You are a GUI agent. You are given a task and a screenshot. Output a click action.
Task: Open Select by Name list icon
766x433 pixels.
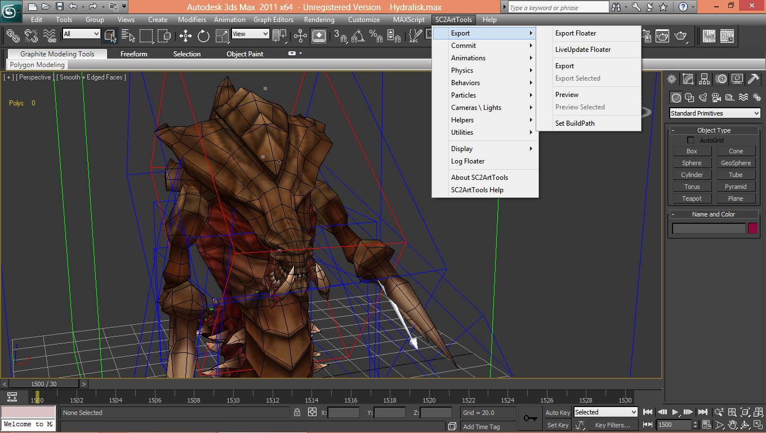128,36
